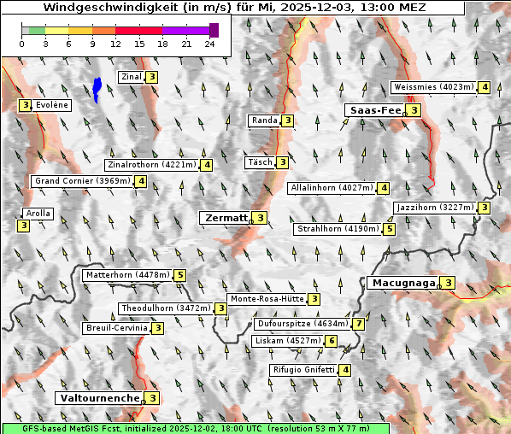Screen dimensions: 511x434
Task: Click the GFS-based MetGIS forecast footer
Action: point(196,428)
